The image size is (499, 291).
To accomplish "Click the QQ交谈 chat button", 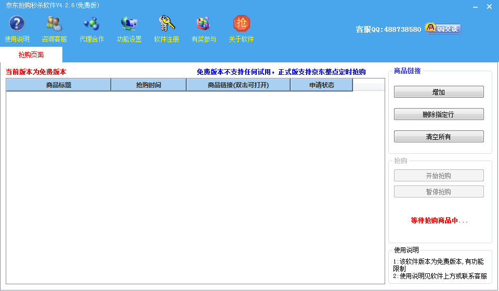I will pyautogui.click(x=443, y=29).
